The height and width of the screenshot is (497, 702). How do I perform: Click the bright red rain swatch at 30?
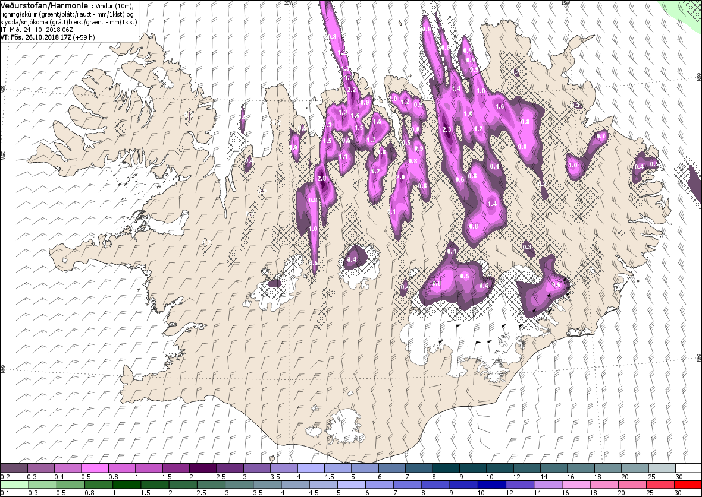coord(688,485)
